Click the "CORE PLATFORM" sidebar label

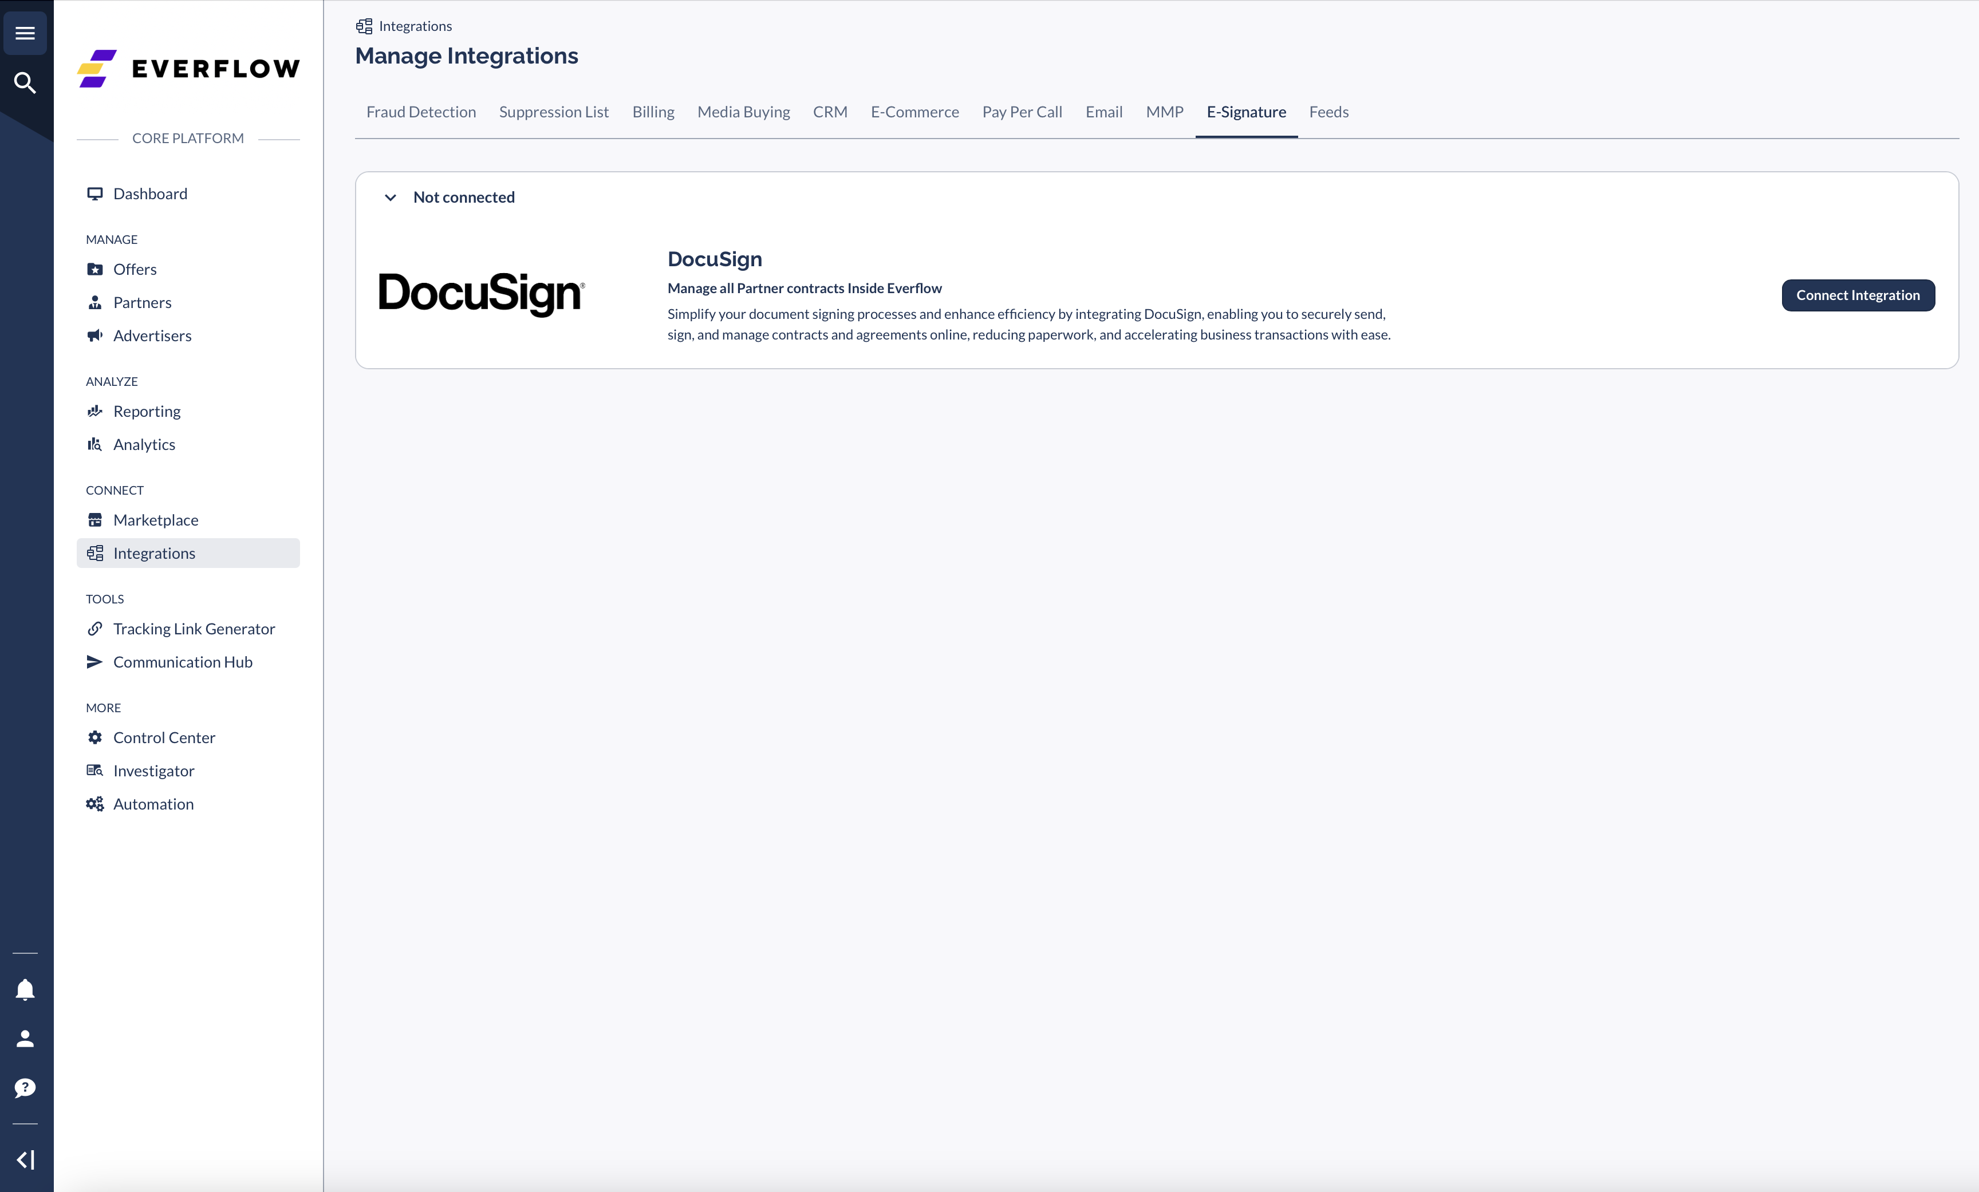[x=188, y=138]
